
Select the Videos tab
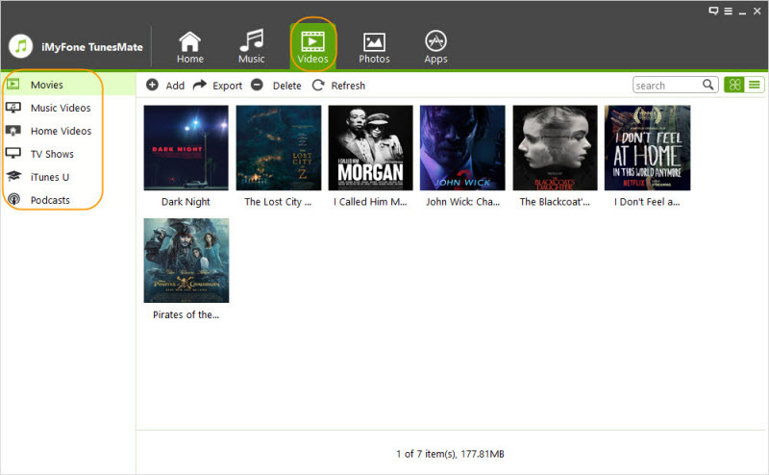pyautogui.click(x=313, y=47)
